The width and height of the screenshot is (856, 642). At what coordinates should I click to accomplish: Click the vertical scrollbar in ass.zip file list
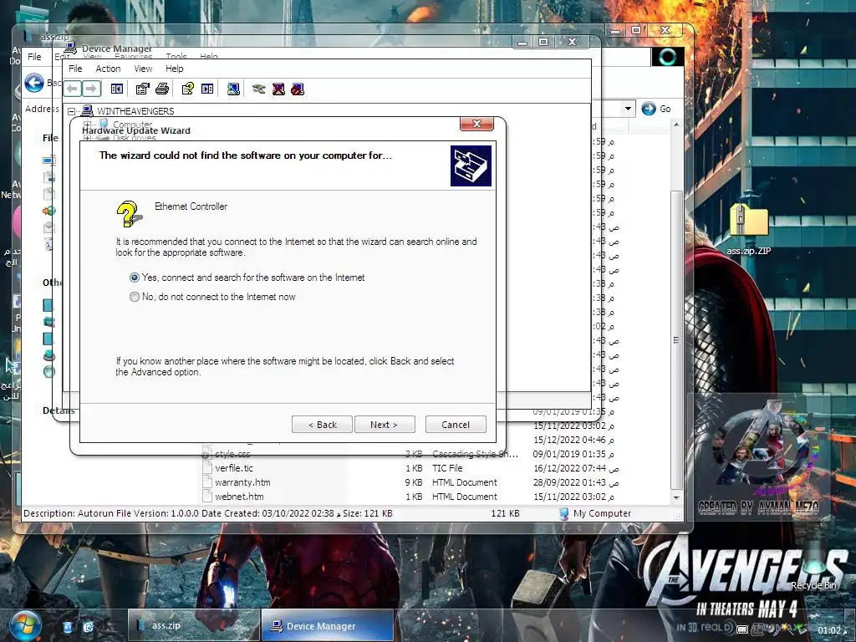pyautogui.click(x=676, y=339)
